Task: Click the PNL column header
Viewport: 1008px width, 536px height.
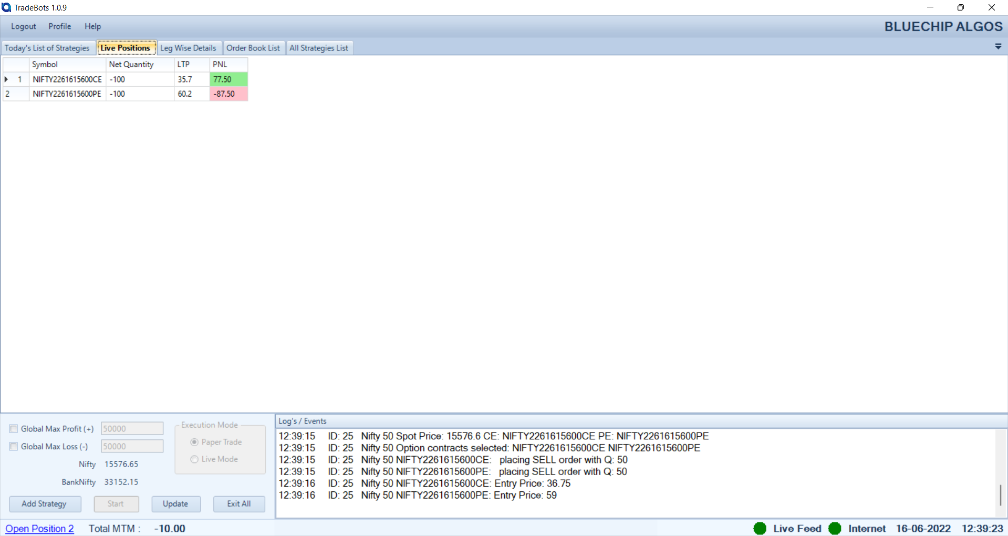Action: (x=228, y=64)
